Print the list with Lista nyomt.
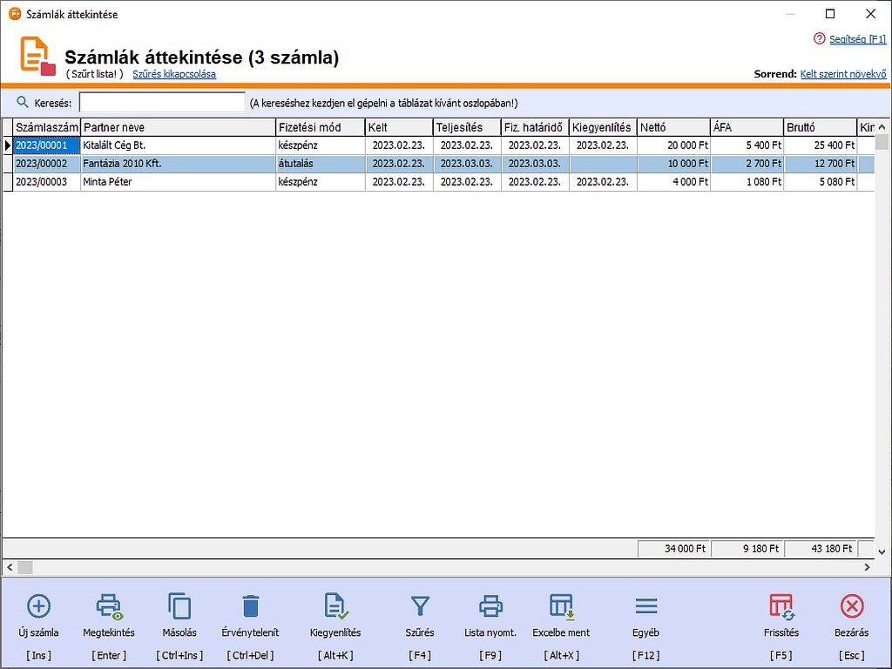Screen dimensions: 892x669 [x=490, y=606]
